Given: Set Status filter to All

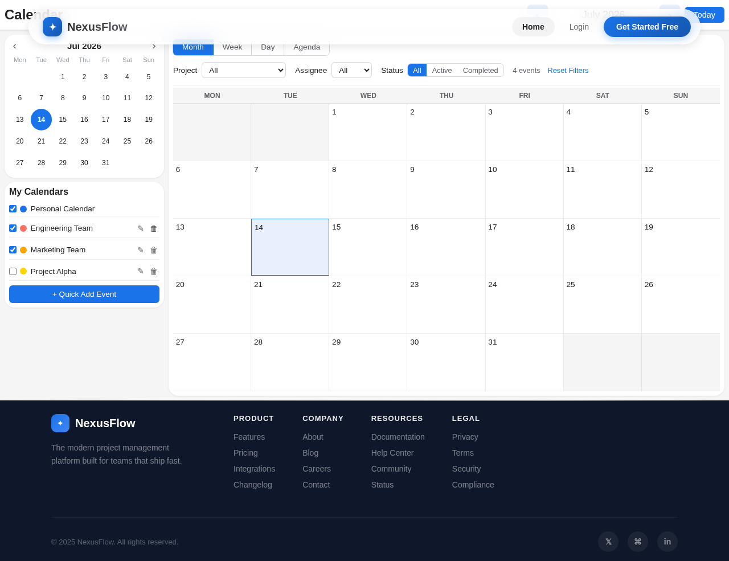Looking at the screenshot, I should (x=417, y=70).
